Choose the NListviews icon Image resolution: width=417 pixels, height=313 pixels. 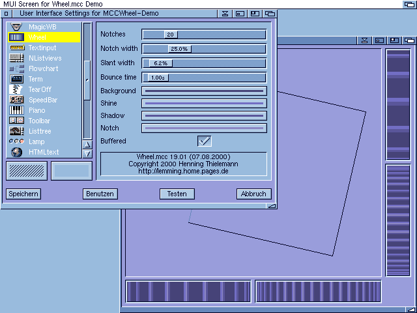[16, 58]
